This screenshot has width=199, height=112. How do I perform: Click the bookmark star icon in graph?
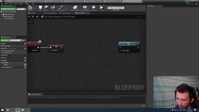point(29,16)
